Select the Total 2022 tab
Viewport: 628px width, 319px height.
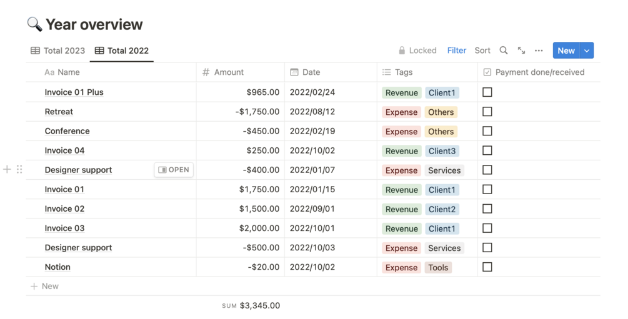[x=122, y=51]
